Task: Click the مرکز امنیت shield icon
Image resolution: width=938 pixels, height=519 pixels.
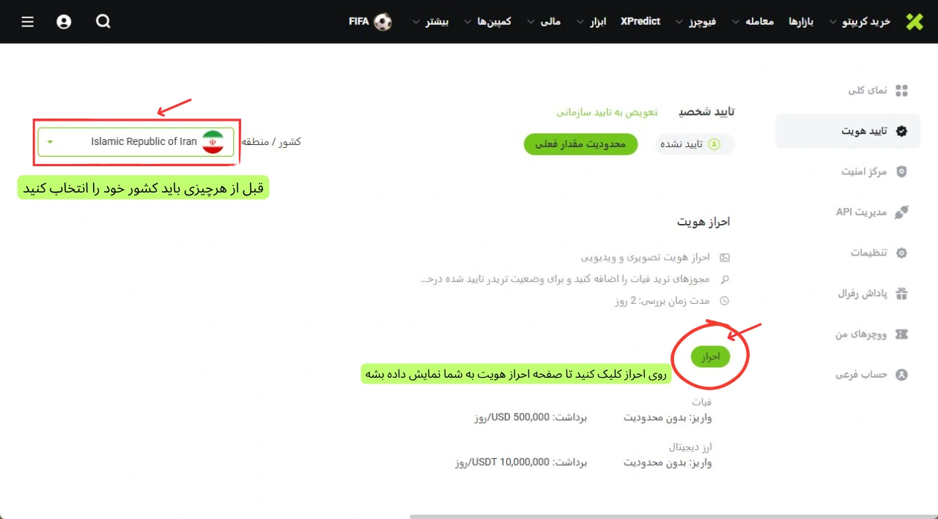Action: (x=902, y=171)
